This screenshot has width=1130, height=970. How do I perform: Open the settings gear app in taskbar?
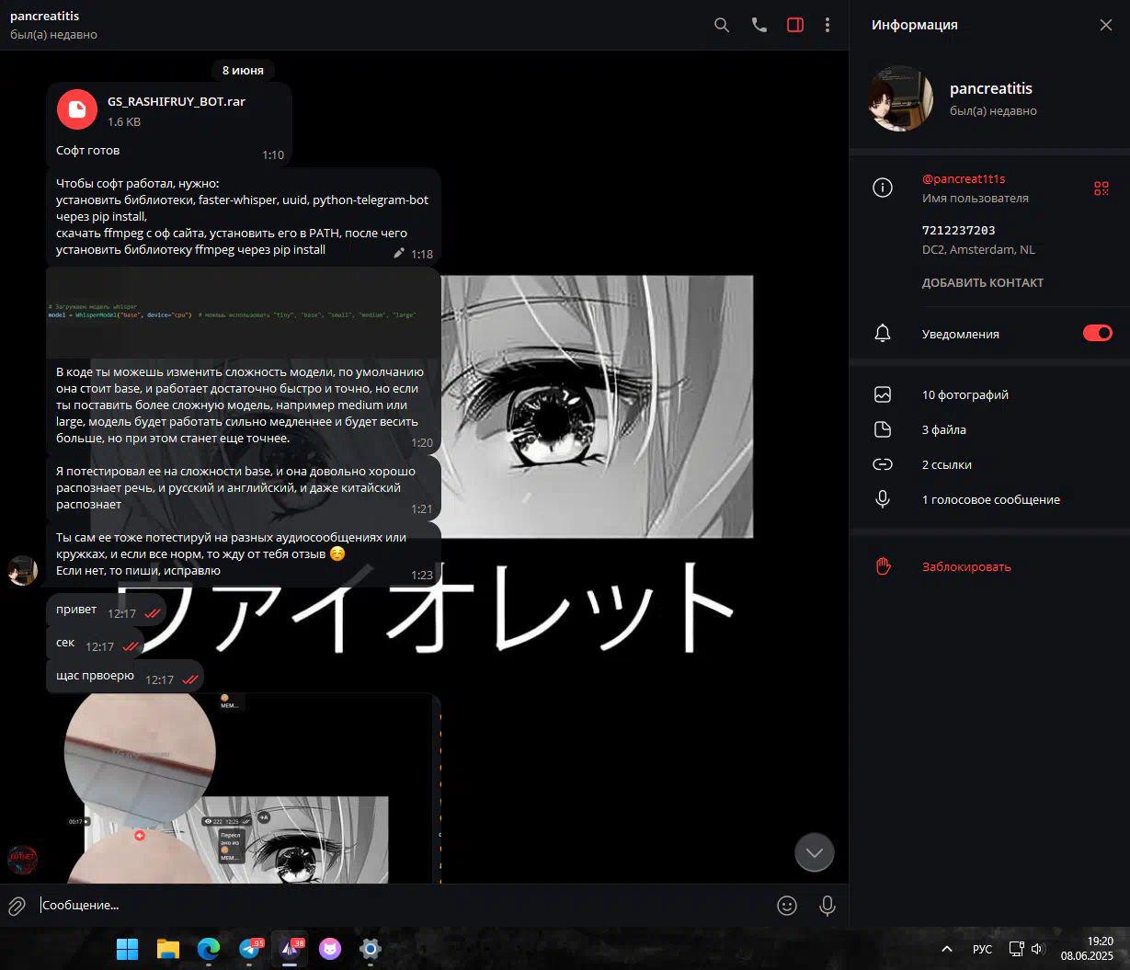coord(370,949)
